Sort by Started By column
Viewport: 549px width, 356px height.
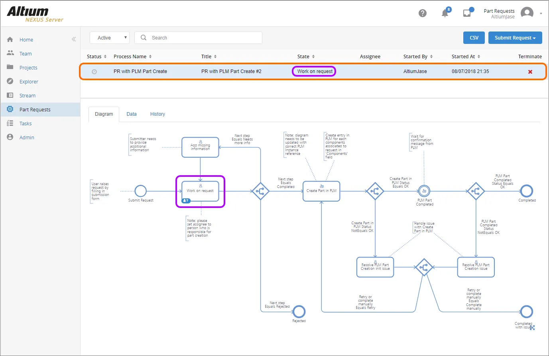tap(418, 57)
